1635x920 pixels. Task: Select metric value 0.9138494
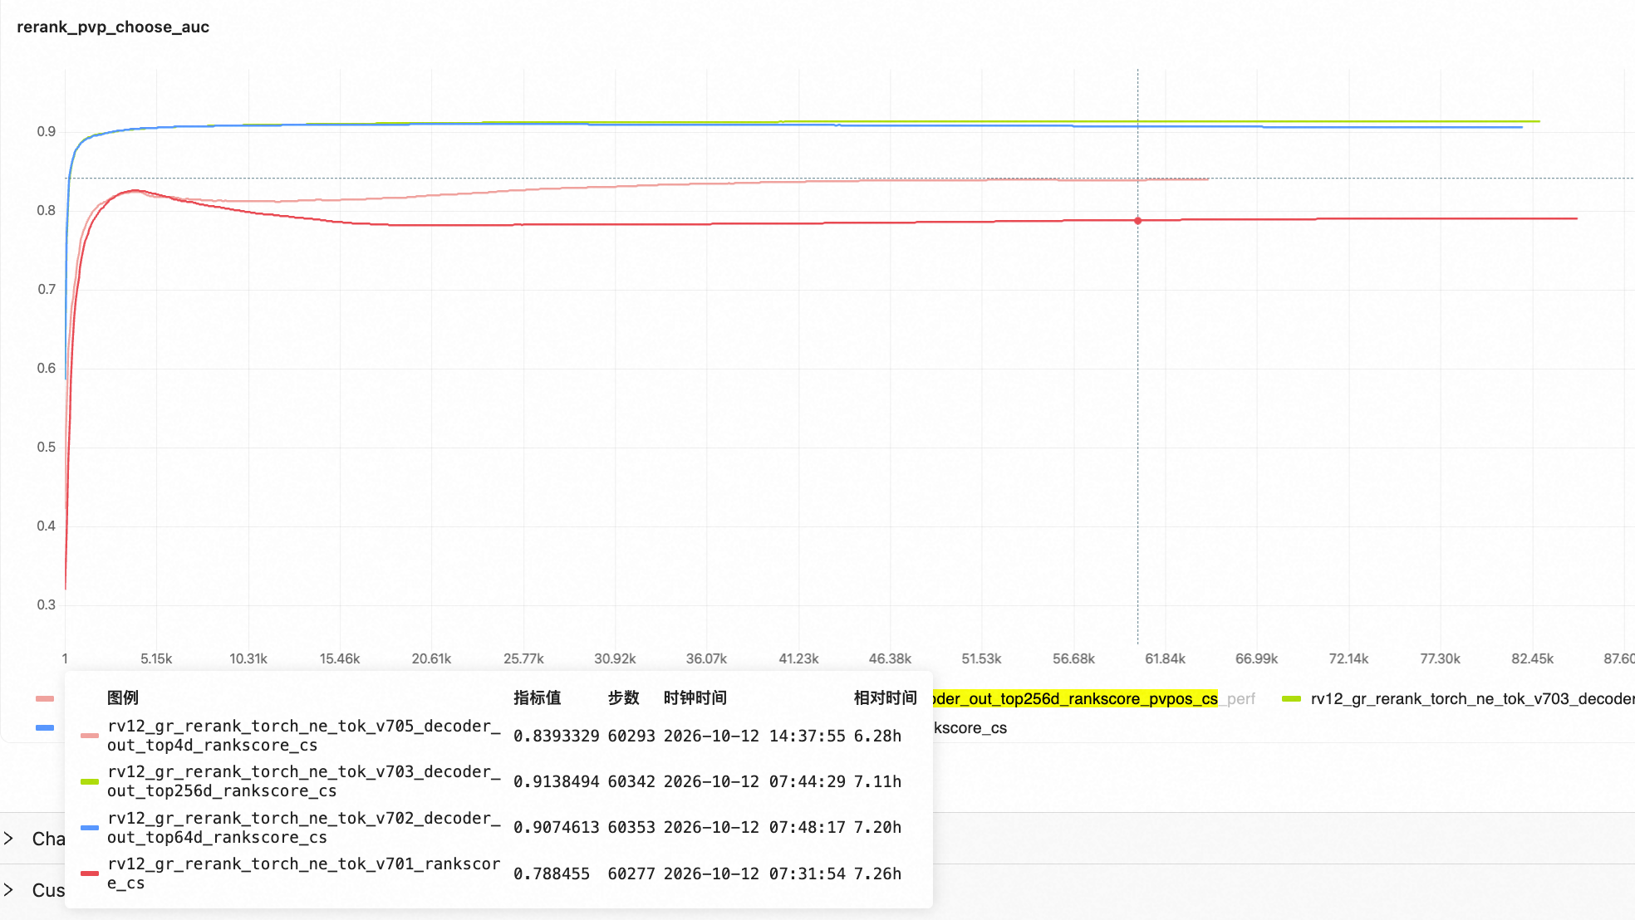tap(556, 781)
